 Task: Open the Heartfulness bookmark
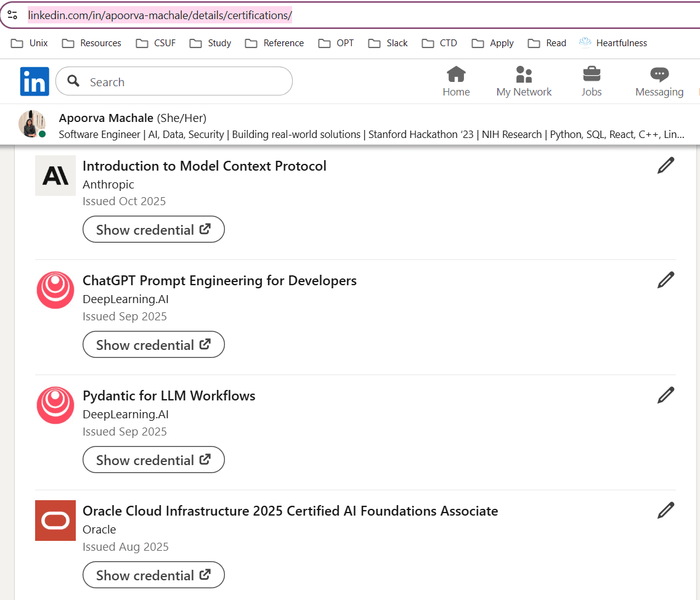point(613,43)
